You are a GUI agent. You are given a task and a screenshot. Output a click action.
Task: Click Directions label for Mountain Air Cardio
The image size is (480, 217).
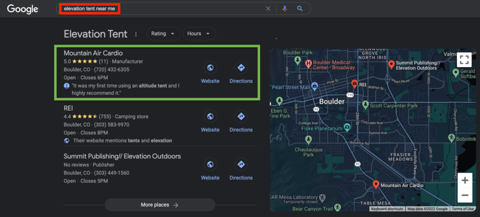tap(241, 81)
